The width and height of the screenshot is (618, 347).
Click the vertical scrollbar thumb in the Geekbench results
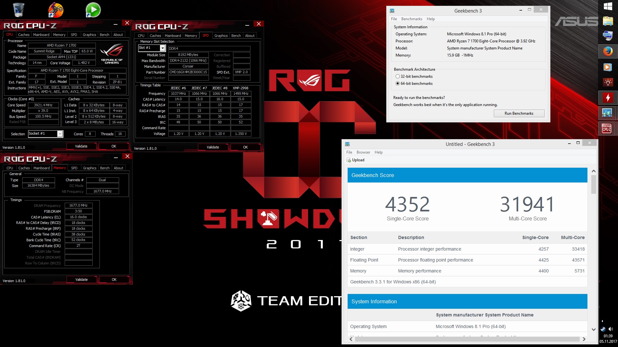[594, 184]
